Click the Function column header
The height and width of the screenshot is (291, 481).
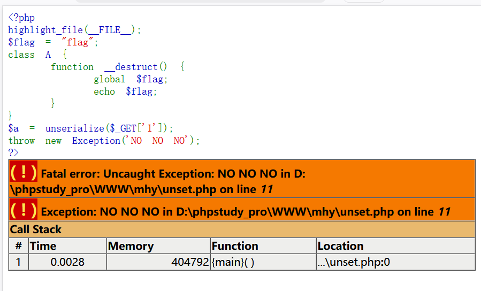[x=235, y=246]
